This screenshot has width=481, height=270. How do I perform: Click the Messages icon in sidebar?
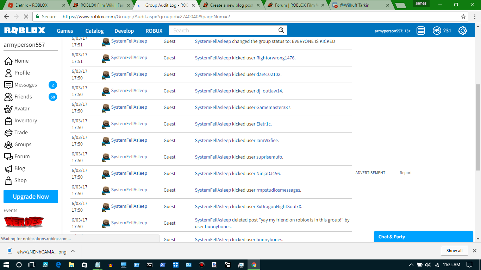(x=8, y=85)
